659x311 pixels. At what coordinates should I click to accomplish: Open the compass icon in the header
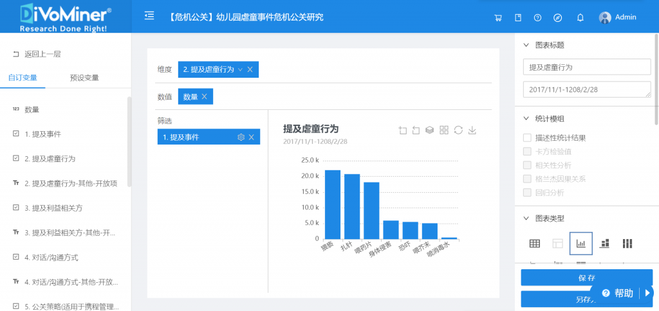coord(558,17)
